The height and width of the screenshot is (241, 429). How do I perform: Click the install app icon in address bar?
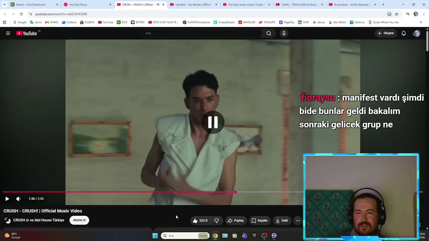point(389,14)
